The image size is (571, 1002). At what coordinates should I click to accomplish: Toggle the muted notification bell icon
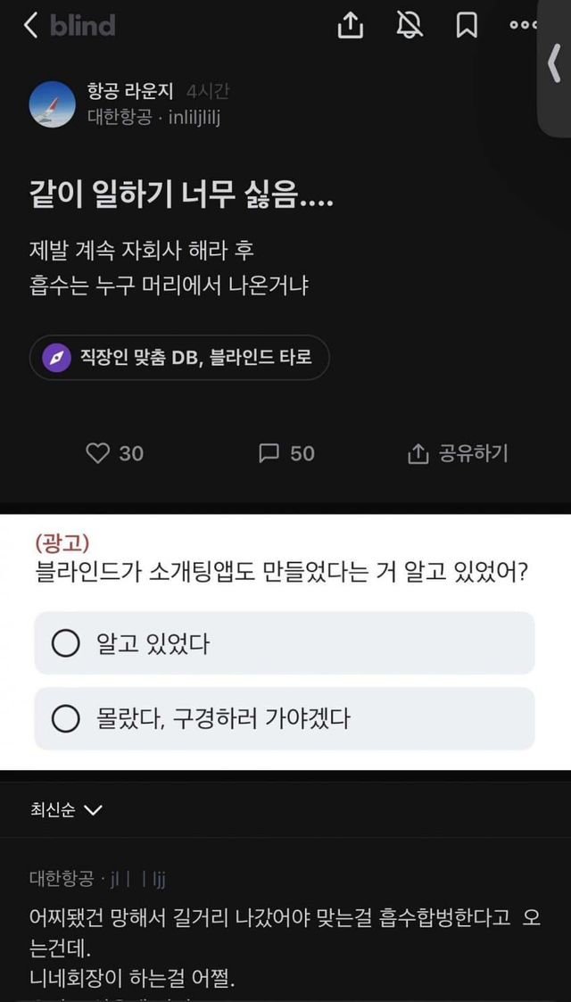pos(410,26)
